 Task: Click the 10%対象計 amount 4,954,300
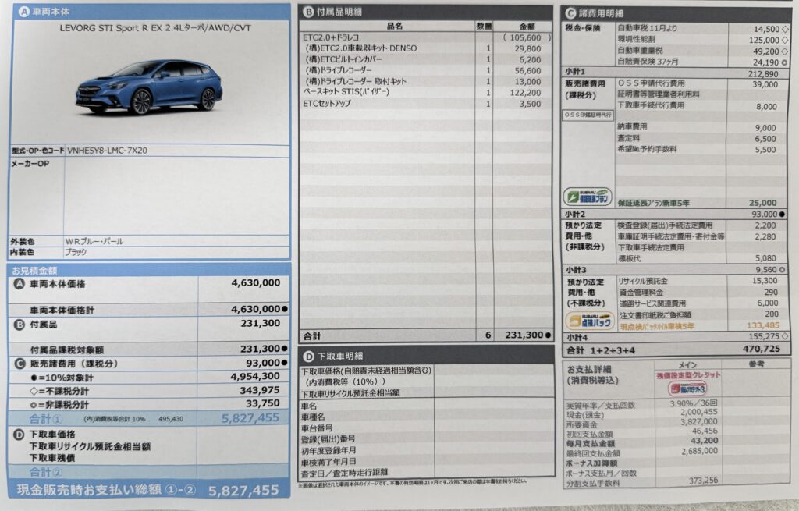pos(255,376)
